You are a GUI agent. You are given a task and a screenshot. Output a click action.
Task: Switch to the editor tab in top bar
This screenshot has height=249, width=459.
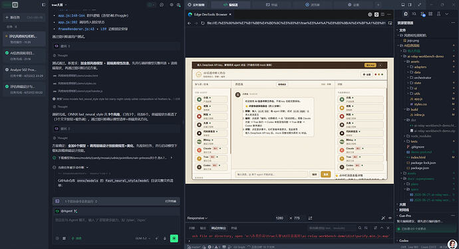231,5
